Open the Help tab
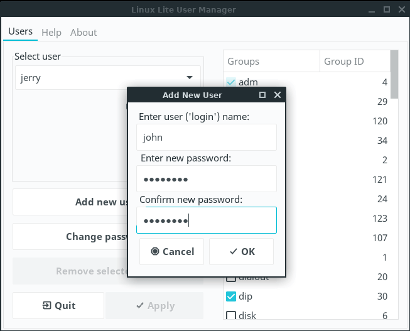Screen dimensions: 410x331 [x=51, y=33]
